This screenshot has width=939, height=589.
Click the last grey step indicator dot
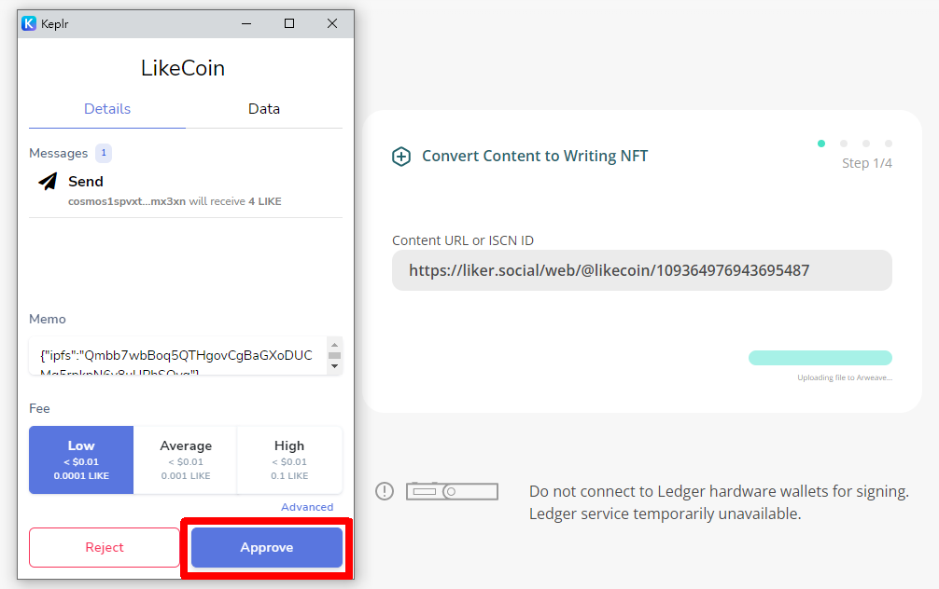coord(889,144)
